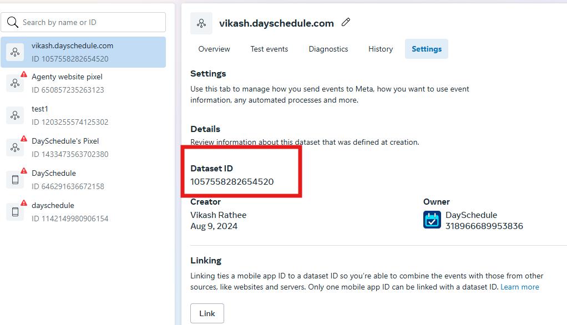Click the Agenty website pixel dataset icon
Viewport: 567px width, 325px height.
click(15, 83)
